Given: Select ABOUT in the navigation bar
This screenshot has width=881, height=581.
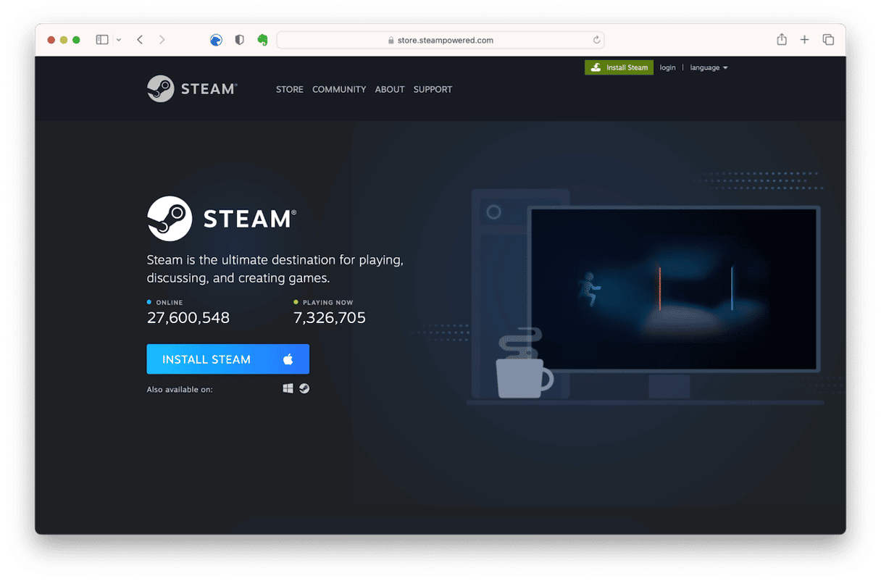Looking at the screenshot, I should pos(390,89).
